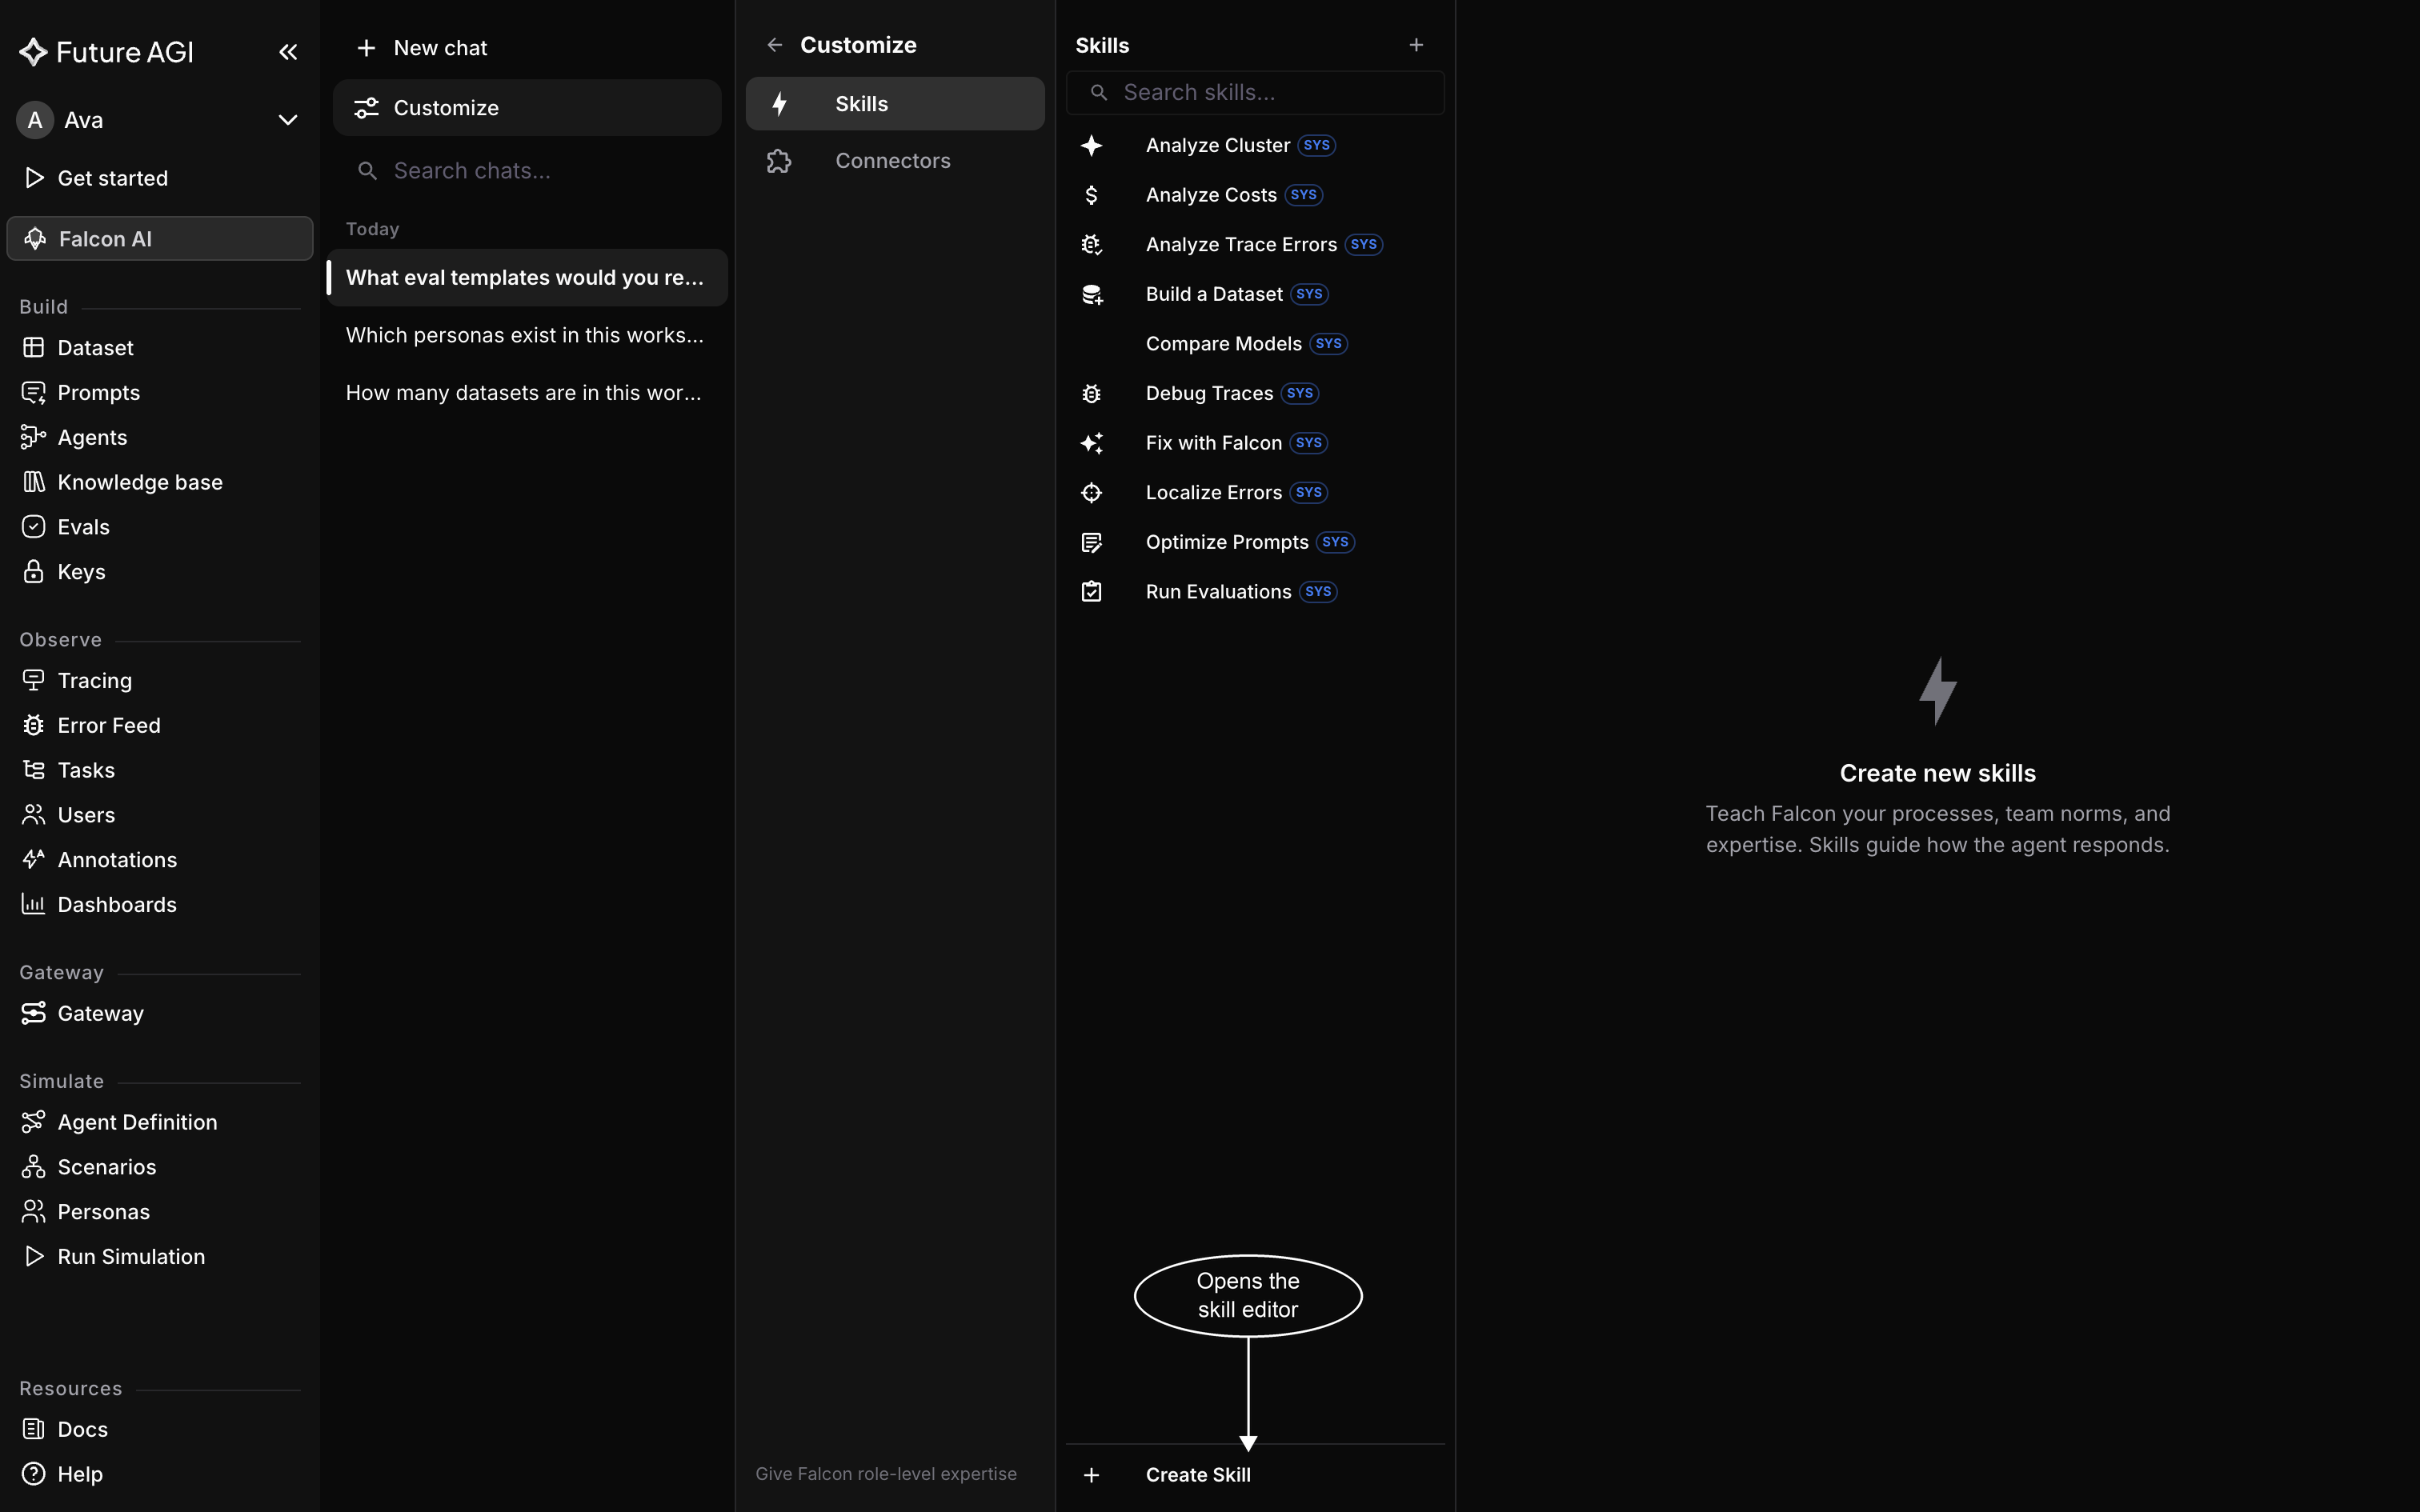Select the Skills tab in Customize
The width and height of the screenshot is (2420, 1512).
pyautogui.click(x=895, y=104)
